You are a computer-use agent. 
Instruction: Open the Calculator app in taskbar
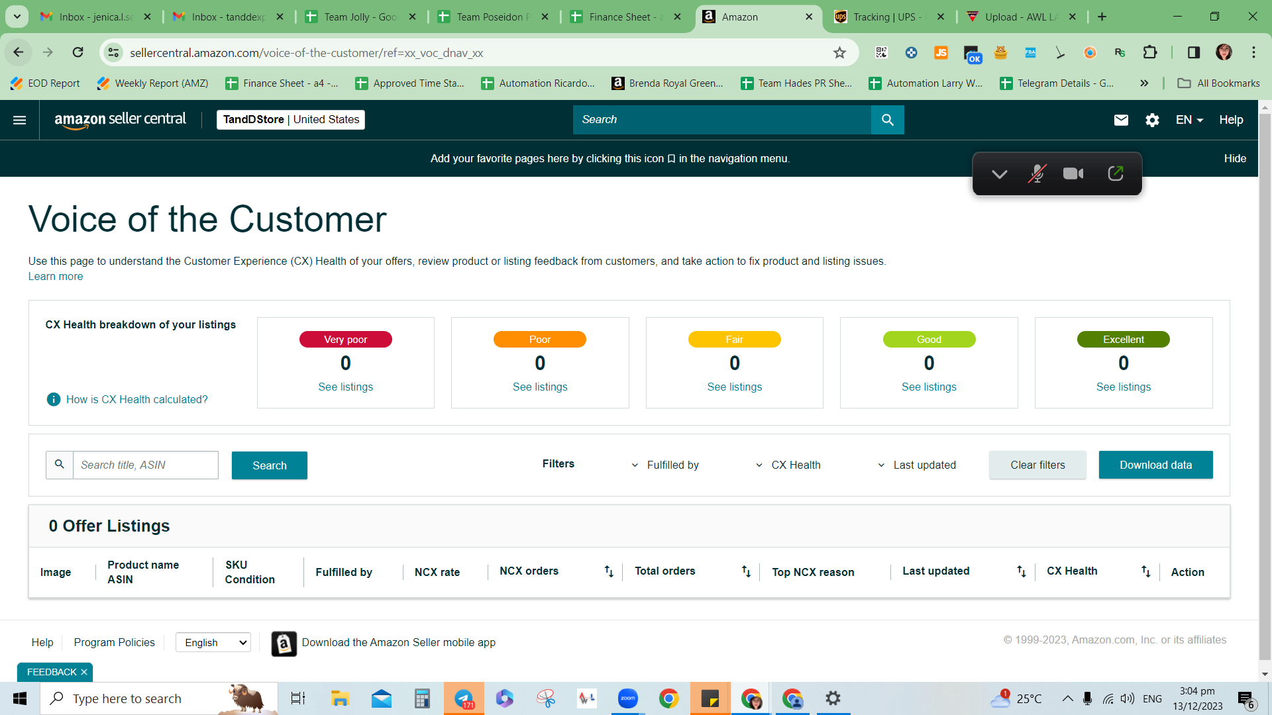pos(422,698)
